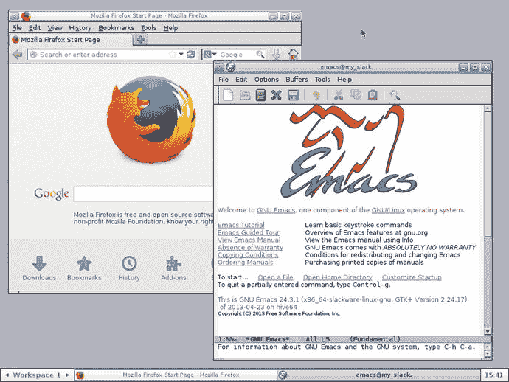Open Firefox File menu

click(x=17, y=28)
